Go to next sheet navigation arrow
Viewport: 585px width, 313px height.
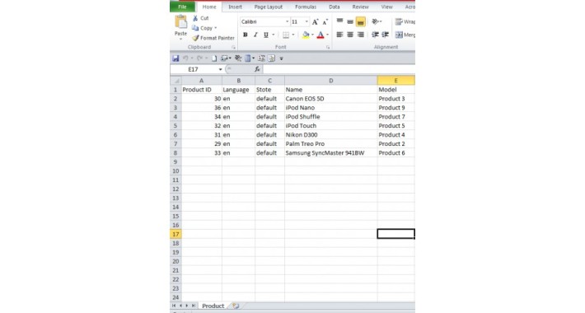click(187, 306)
